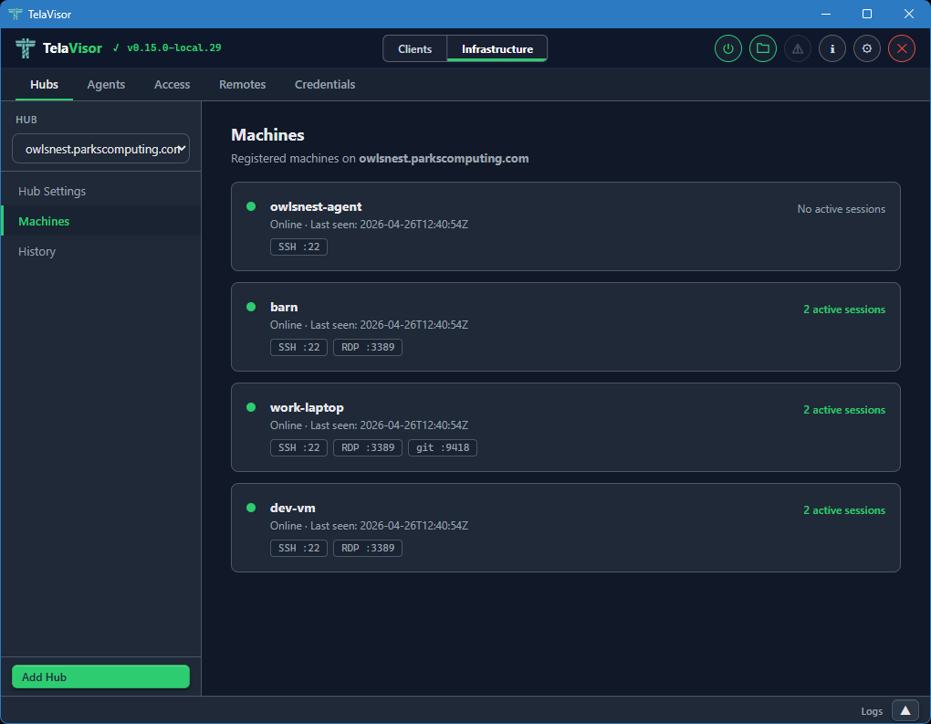The height and width of the screenshot is (724, 931).
Task: Open the folder icon in header
Action: pyautogui.click(x=763, y=48)
